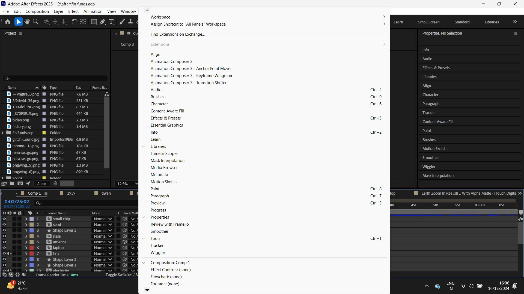Click the Home icon in toolbar
This screenshot has height=294, width=524.
8,22
